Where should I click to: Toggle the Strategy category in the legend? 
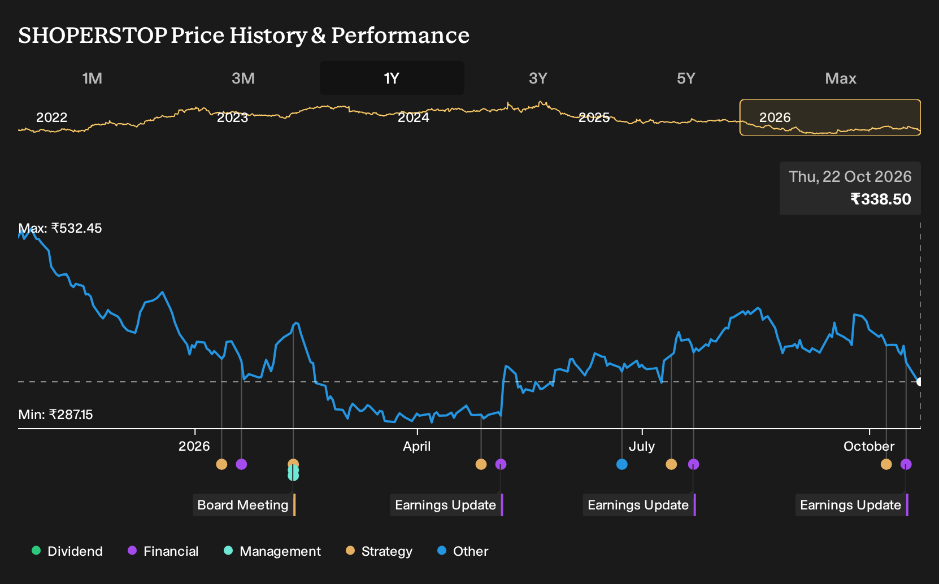point(379,551)
